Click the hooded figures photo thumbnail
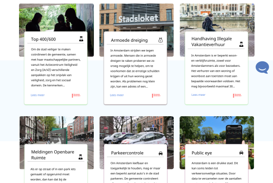273x183 pixels. 56,17
